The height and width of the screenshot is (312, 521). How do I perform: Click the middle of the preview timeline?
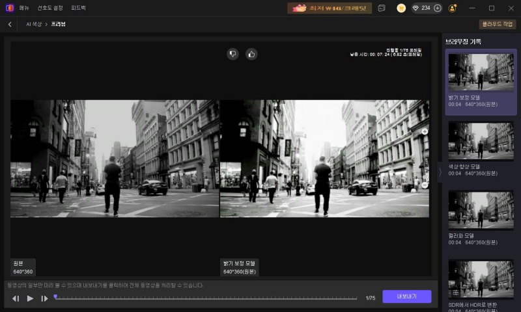206,298
